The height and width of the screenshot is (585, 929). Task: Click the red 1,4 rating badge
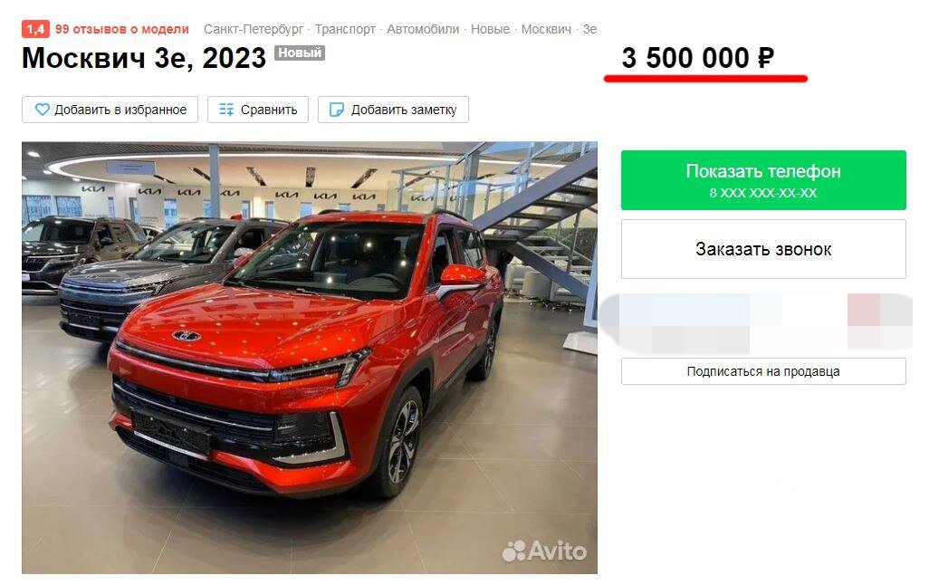click(35, 29)
